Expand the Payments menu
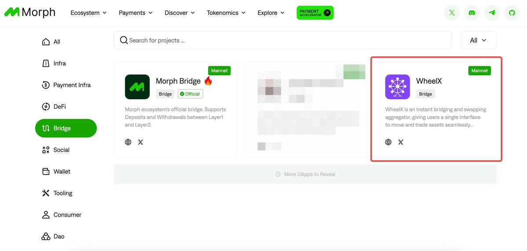The image size is (527, 251). [x=135, y=13]
